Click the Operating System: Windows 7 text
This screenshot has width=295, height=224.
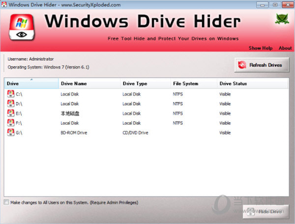tap(48, 67)
